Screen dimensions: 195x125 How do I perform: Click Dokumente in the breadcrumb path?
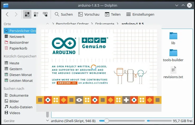pos(105,24)
